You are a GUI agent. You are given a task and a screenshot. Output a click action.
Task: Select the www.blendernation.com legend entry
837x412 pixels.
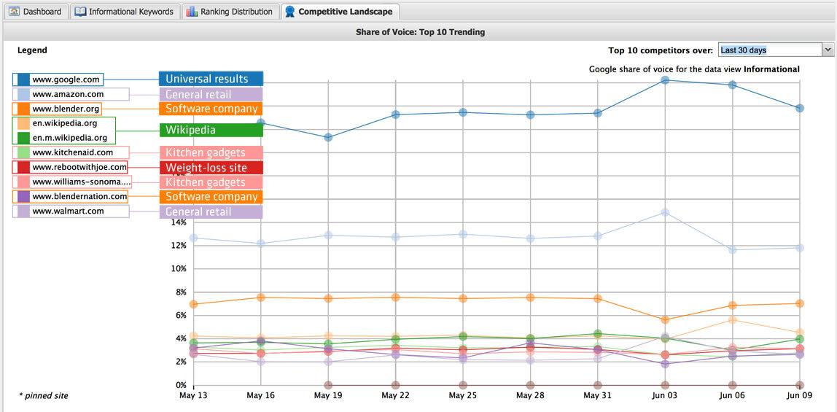[x=79, y=196]
